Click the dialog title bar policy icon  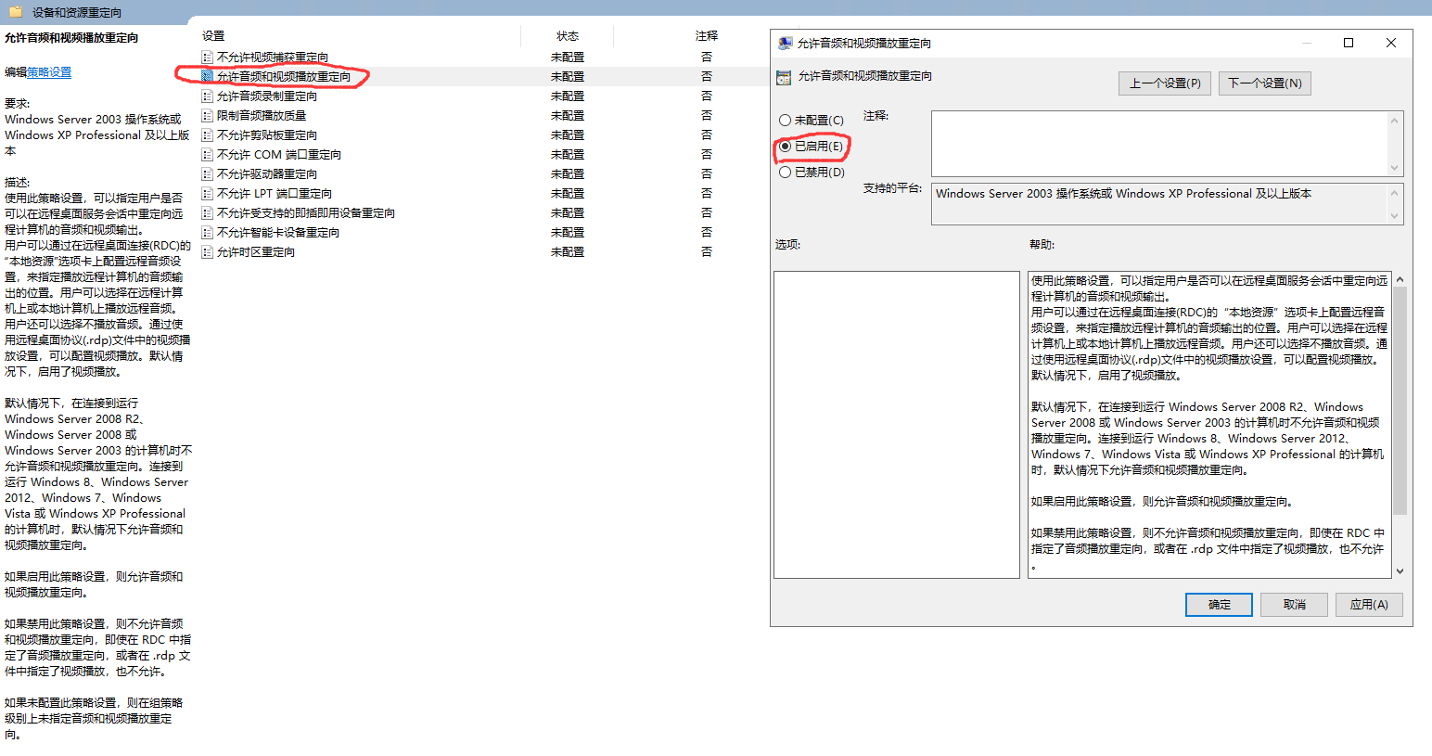tap(785, 44)
